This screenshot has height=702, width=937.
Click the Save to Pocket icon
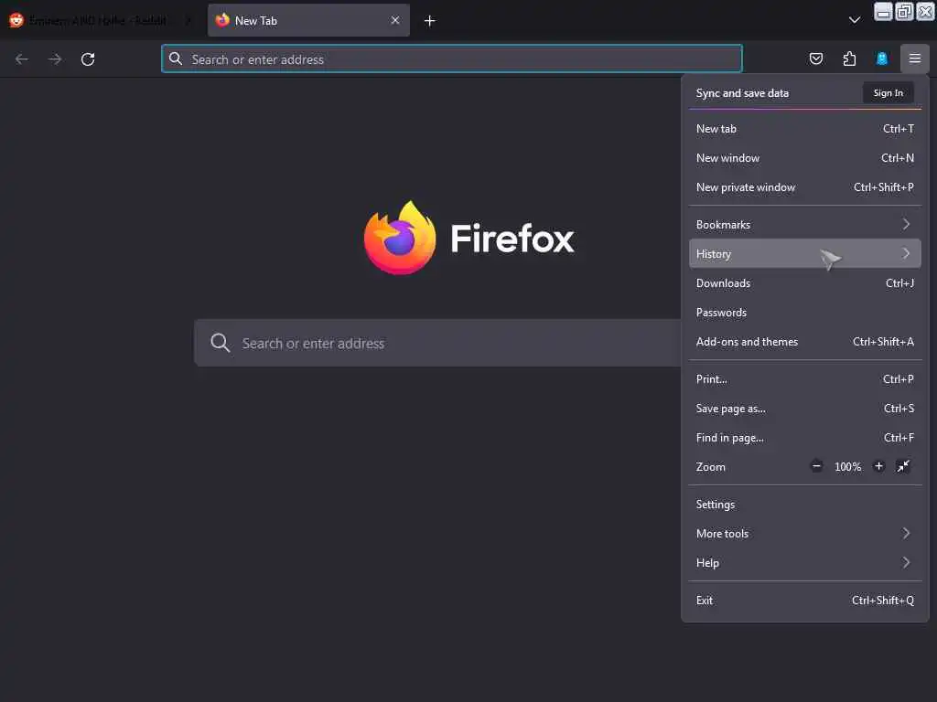tap(815, 58)
